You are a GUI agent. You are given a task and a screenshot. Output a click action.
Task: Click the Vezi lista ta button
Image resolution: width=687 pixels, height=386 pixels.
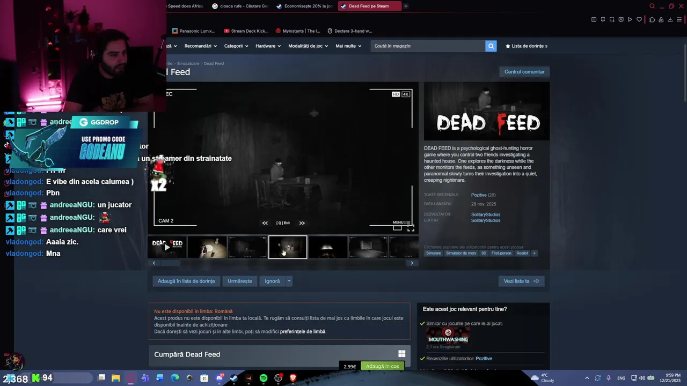tap(521, 281)
